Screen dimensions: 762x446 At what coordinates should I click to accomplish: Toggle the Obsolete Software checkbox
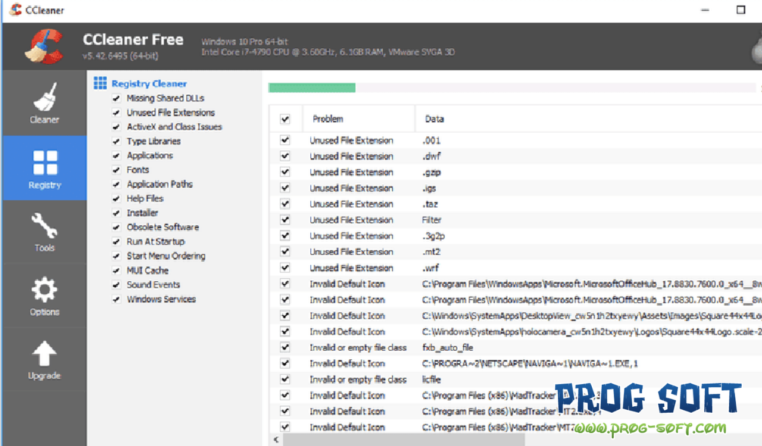(x=116, y=227)
